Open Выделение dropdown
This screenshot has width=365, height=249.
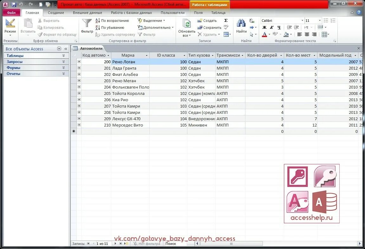click(x=151, y=21)
